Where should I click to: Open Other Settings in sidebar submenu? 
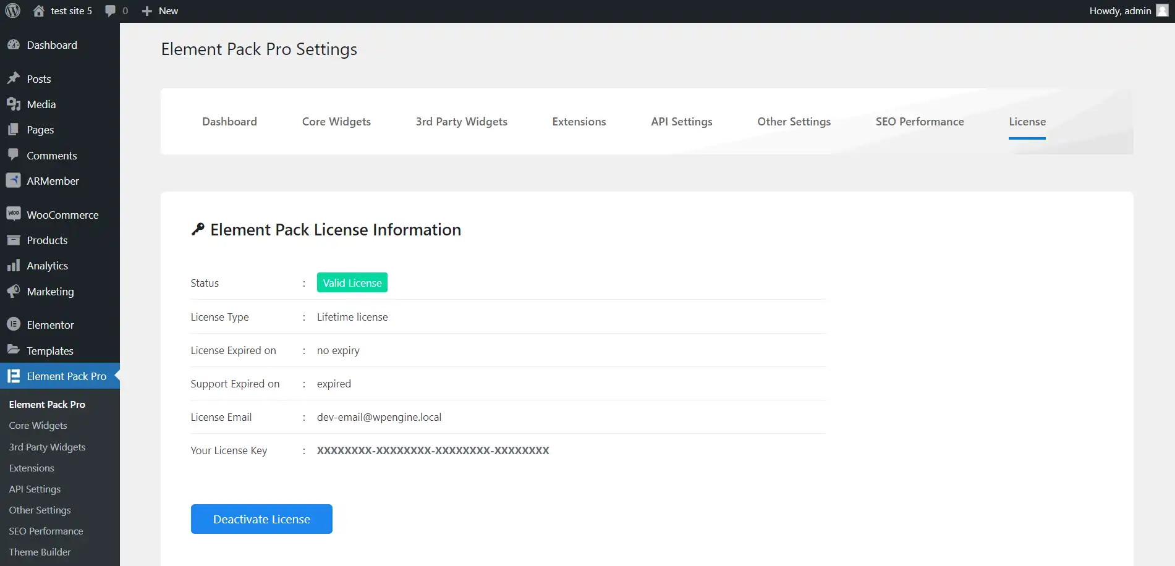40,510
